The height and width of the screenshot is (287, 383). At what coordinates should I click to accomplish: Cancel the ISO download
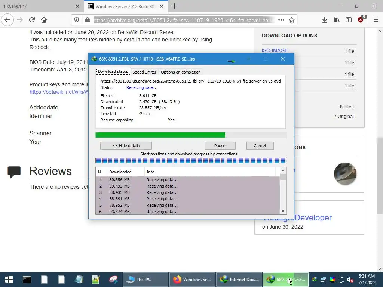(x=260, y=146)
